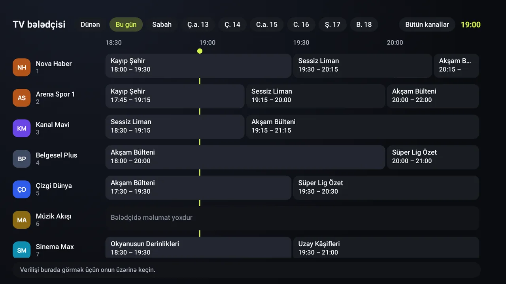Select the C.a. 15 day tab
The height and width of the screenshot is (284, 506).
tap(267, 24)
